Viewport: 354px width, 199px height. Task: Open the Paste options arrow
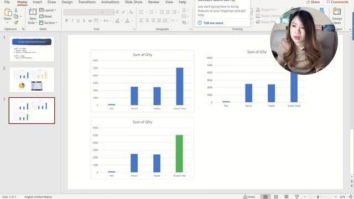tap(7, 22)
